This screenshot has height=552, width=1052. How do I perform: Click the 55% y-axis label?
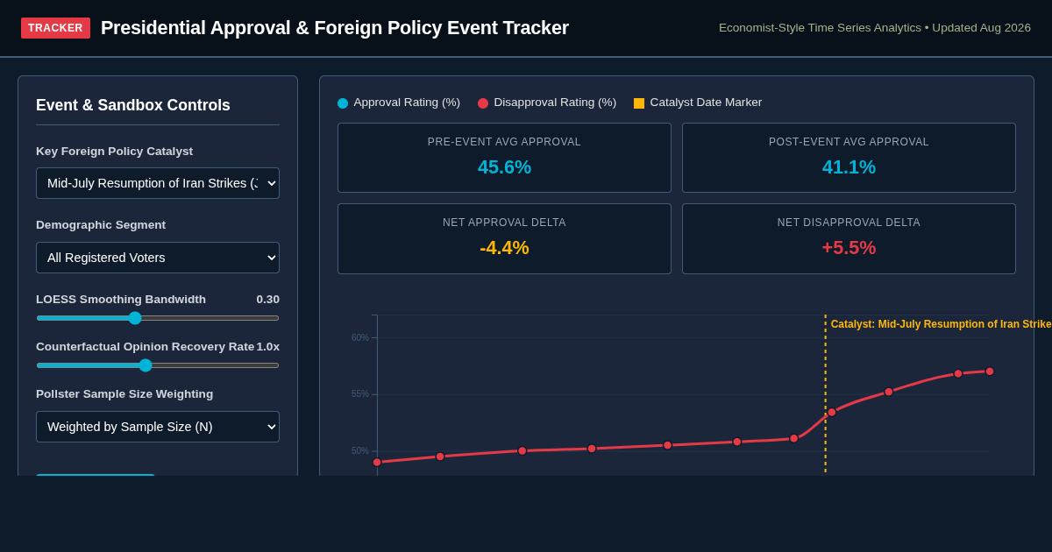point(360,394)
